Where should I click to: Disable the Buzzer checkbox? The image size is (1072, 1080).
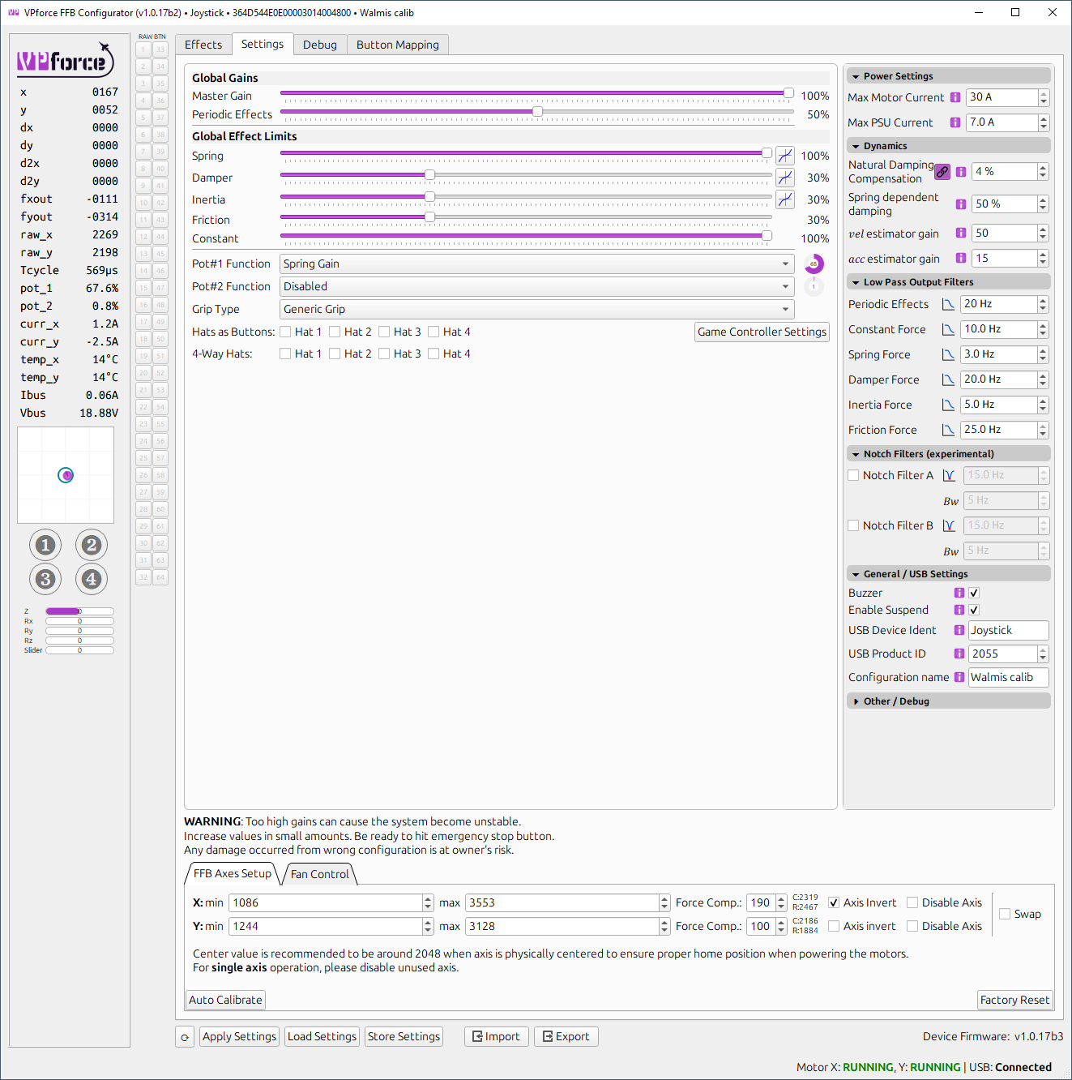[973, 593]
